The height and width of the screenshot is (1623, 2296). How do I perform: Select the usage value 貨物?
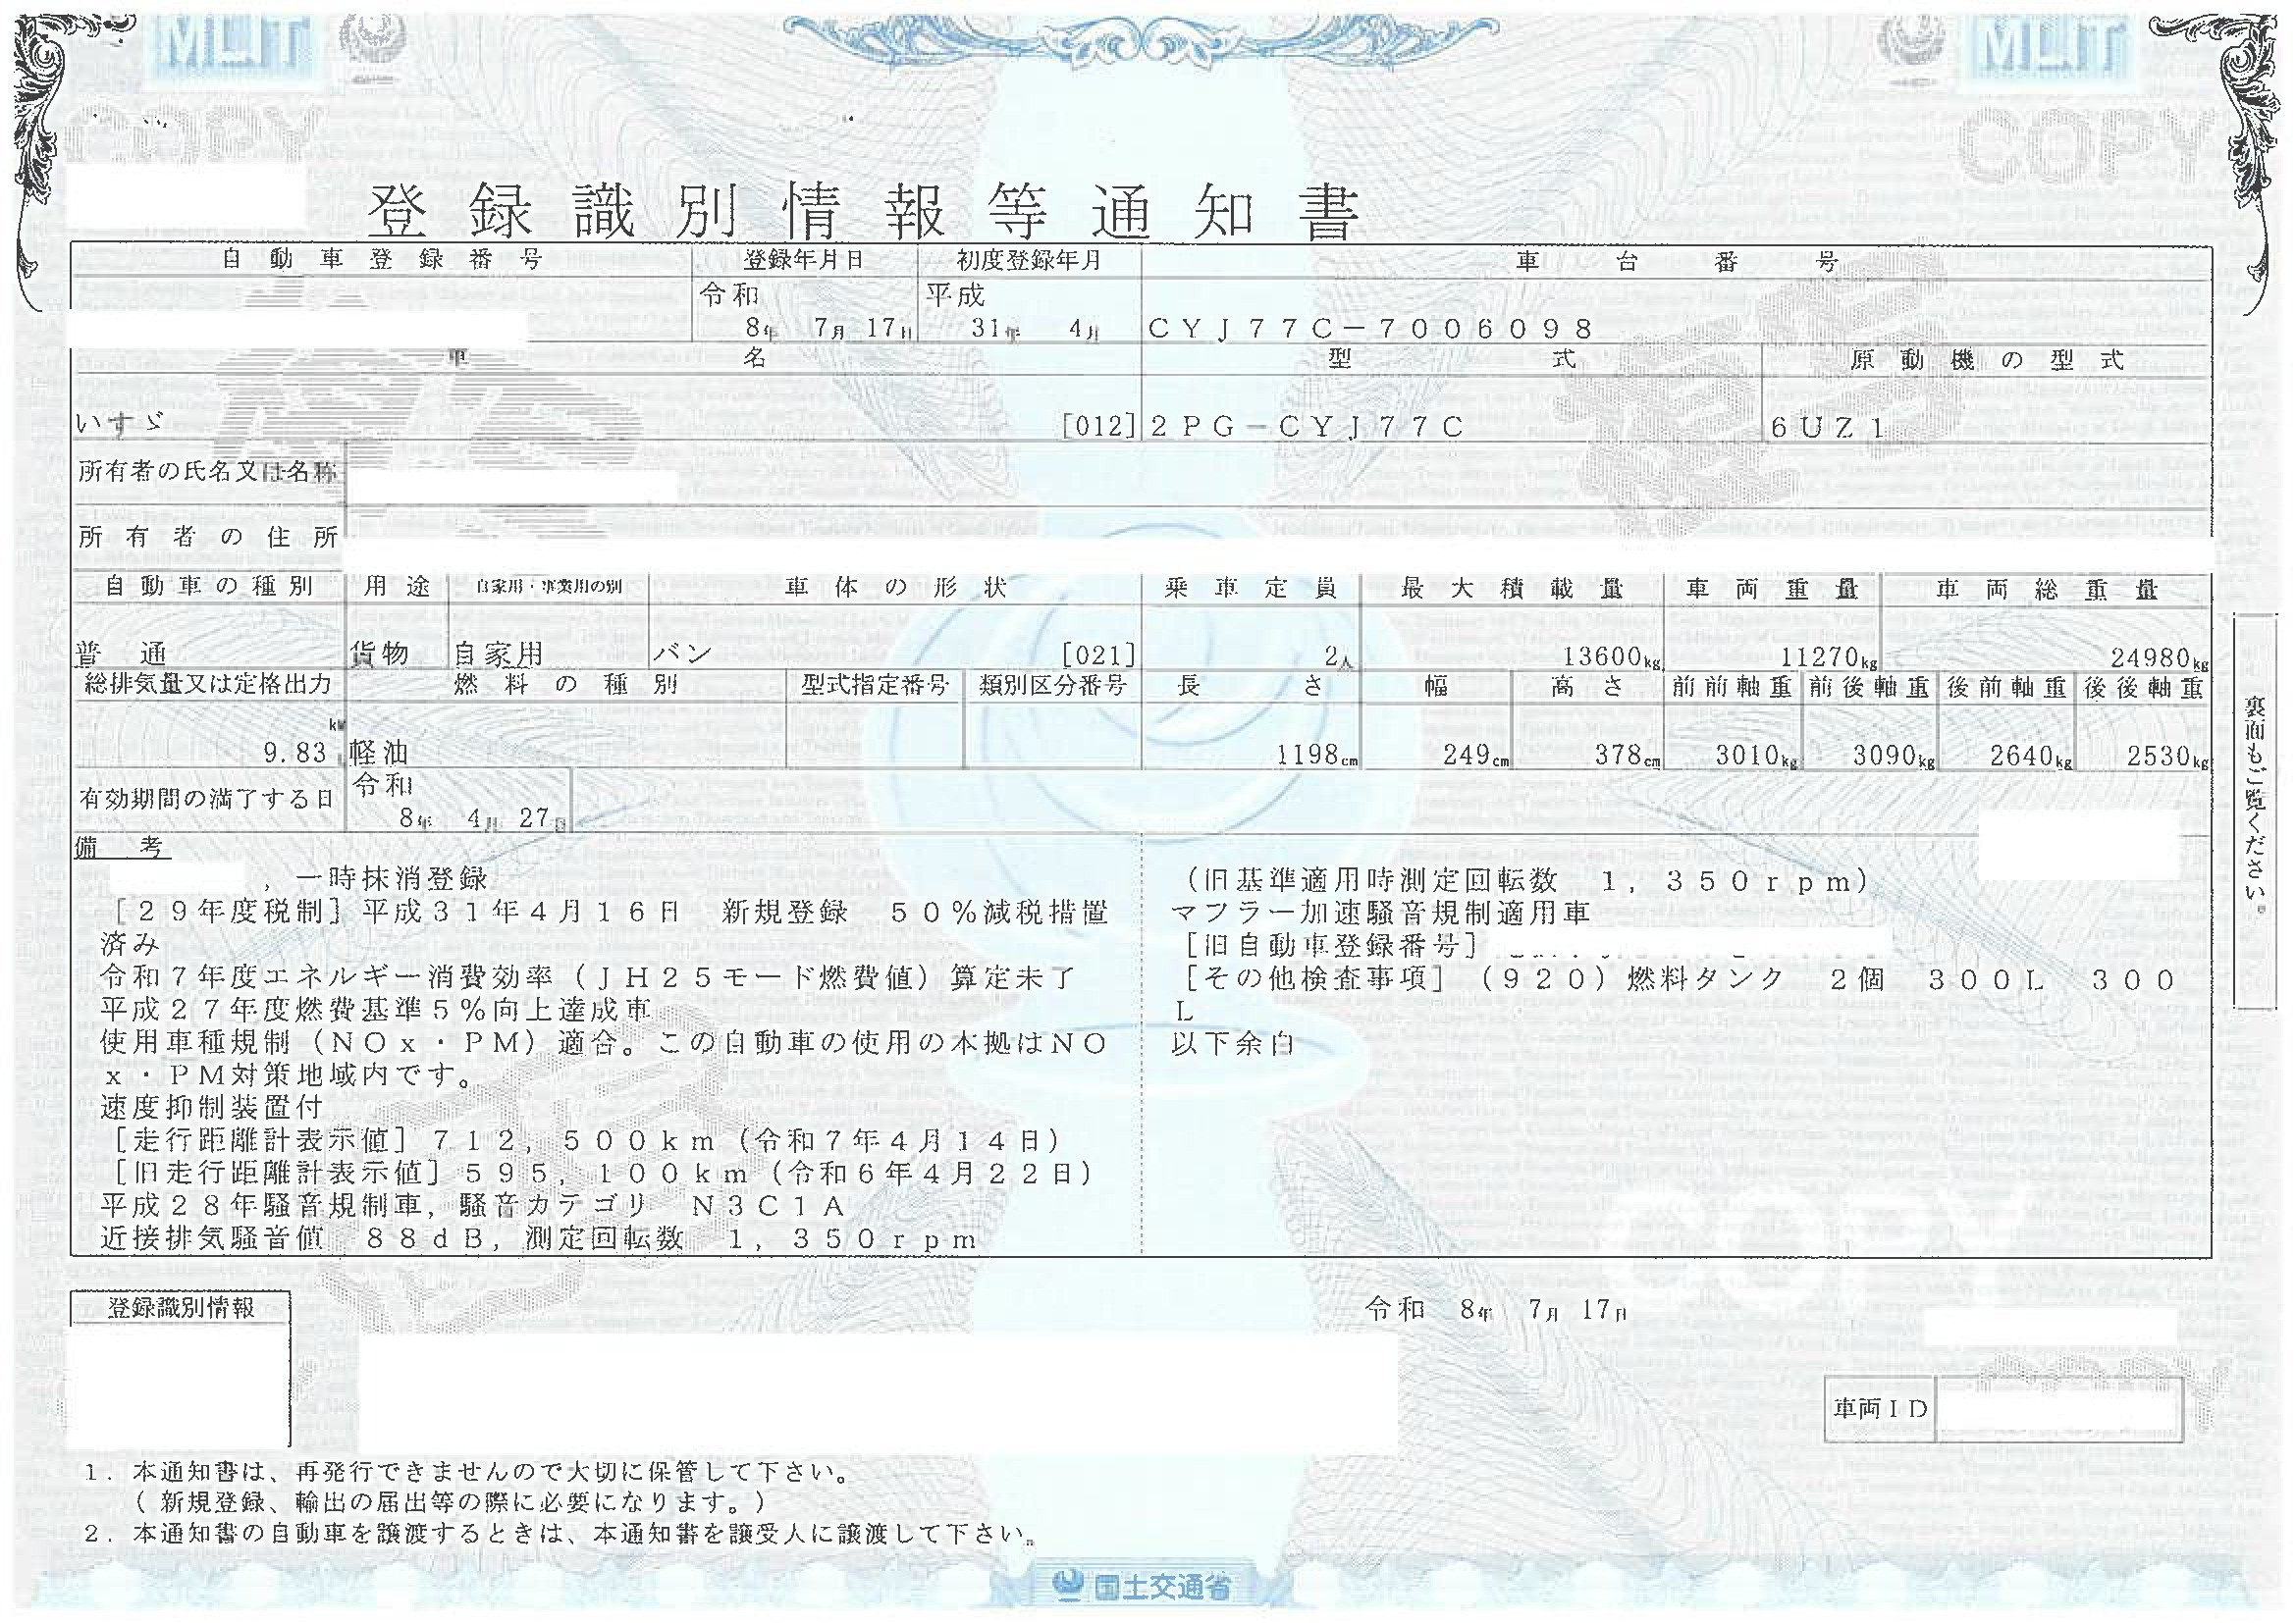(x=378, y=654)
